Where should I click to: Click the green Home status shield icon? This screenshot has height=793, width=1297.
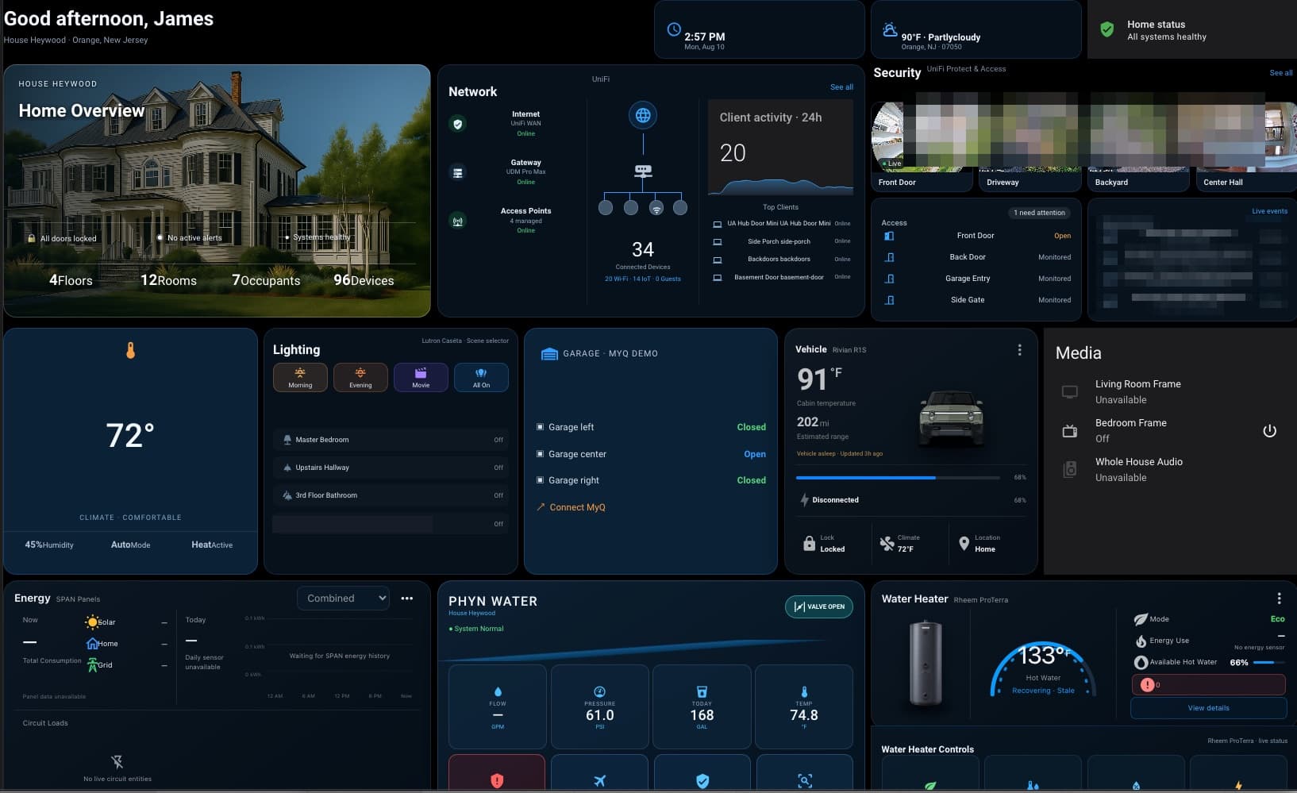[x=1106, y=29]
